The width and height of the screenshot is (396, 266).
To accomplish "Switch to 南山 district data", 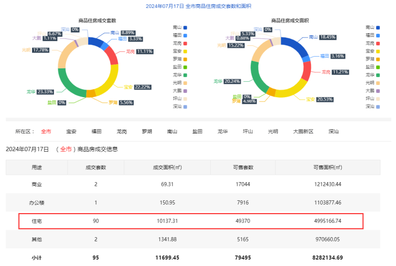I will click(x=172, y=131).
